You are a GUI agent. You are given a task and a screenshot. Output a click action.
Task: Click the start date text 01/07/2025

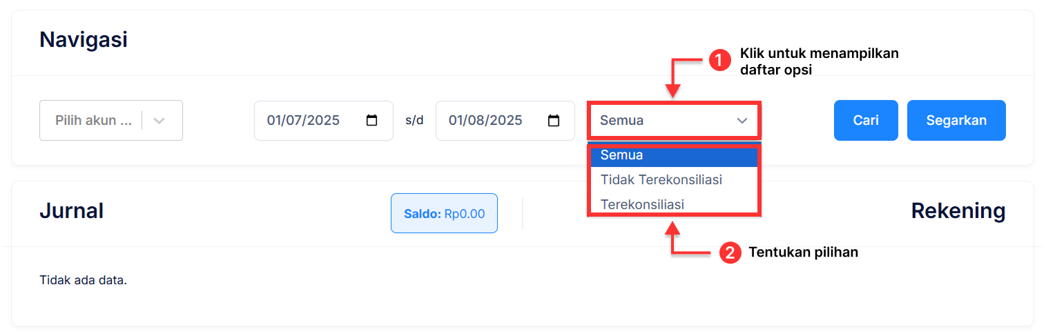tap(304, 121)
